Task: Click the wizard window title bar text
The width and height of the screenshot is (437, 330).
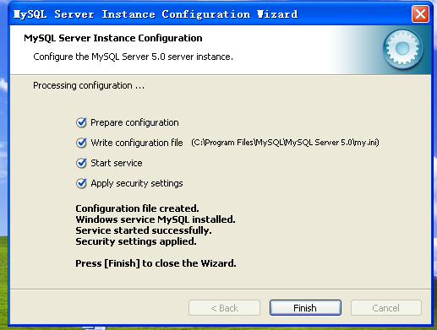Action: pos(156,14)
